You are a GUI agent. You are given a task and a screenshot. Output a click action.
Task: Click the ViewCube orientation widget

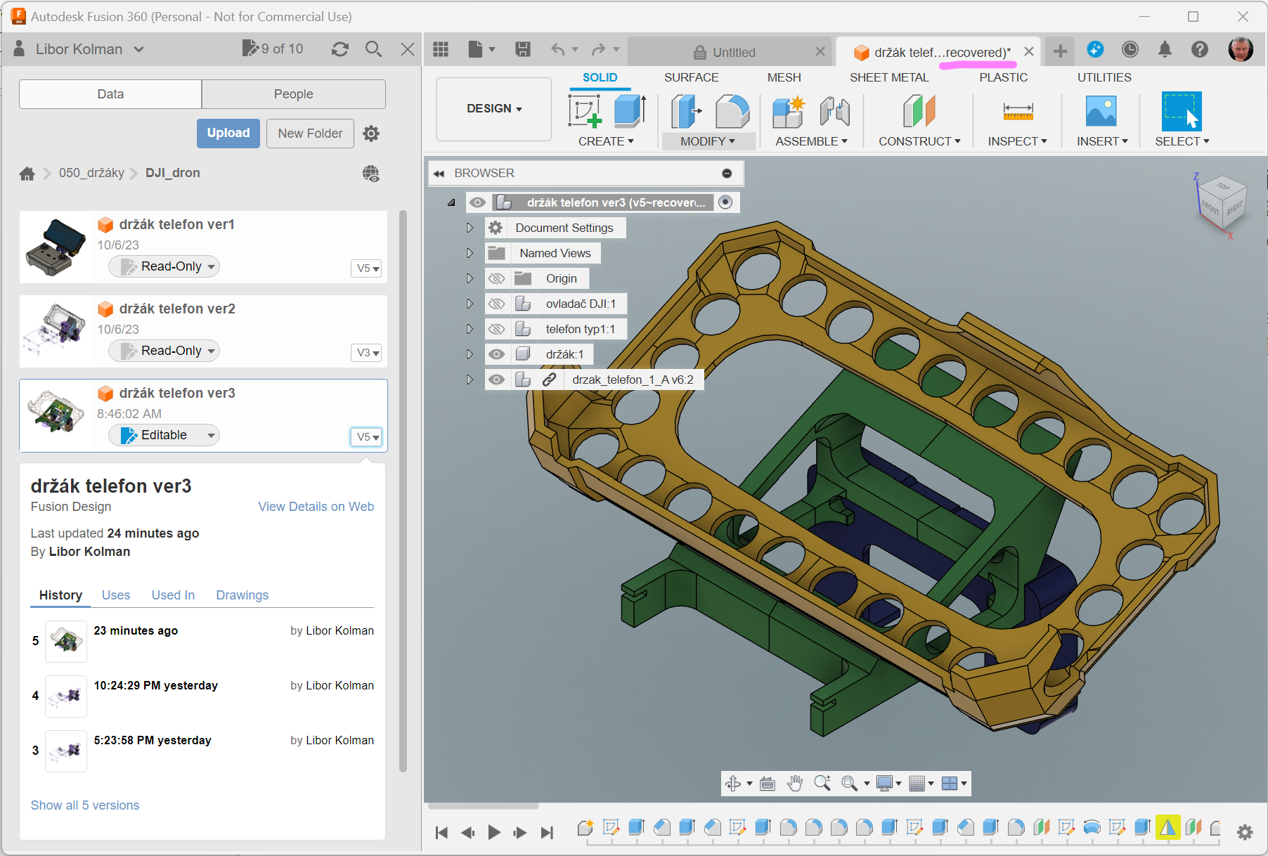click(1222, 202)
